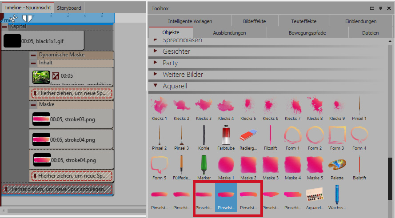The height and width of the screenshot is (218, 395).
Task: Open the Bewegungspfade tab
Action: (x=307, y=33)
